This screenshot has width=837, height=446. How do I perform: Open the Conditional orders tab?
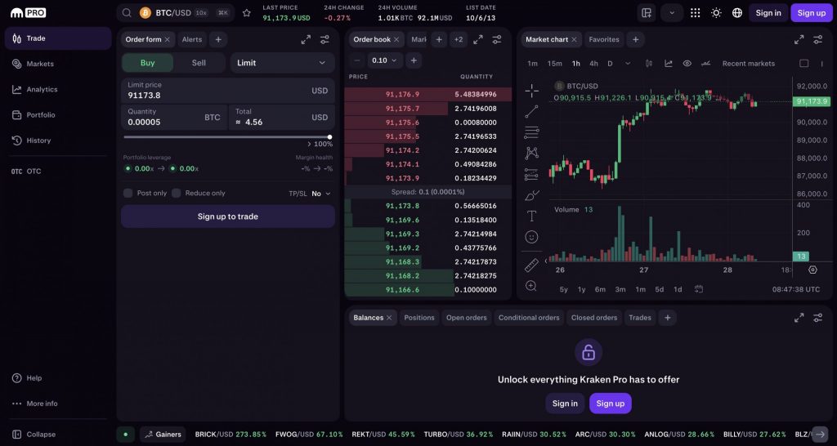point(529,318)
